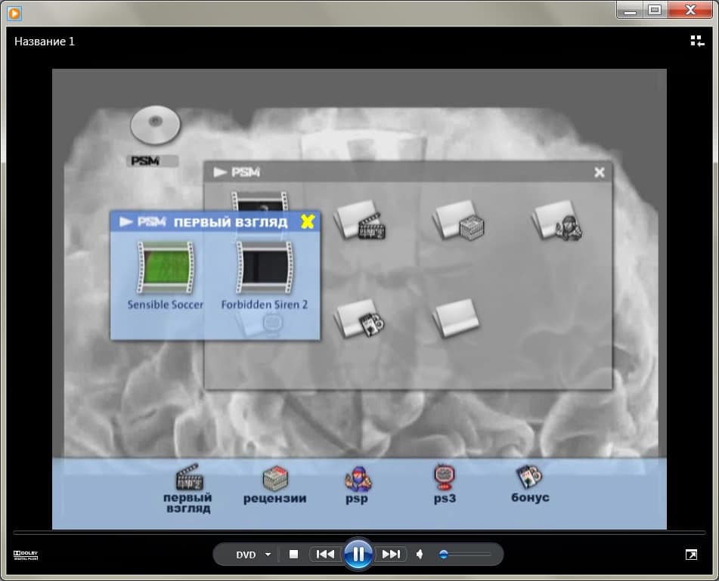The height and width of the screenshot is (581, 719).
Task: Open the folder with photo cards icon
Action: click(x=360, y=318)
